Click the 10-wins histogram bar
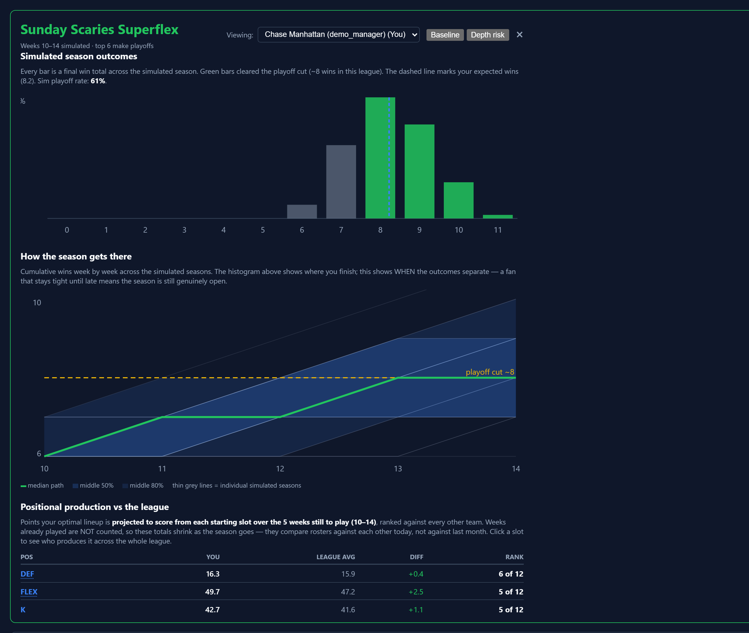 coord(458,200)
